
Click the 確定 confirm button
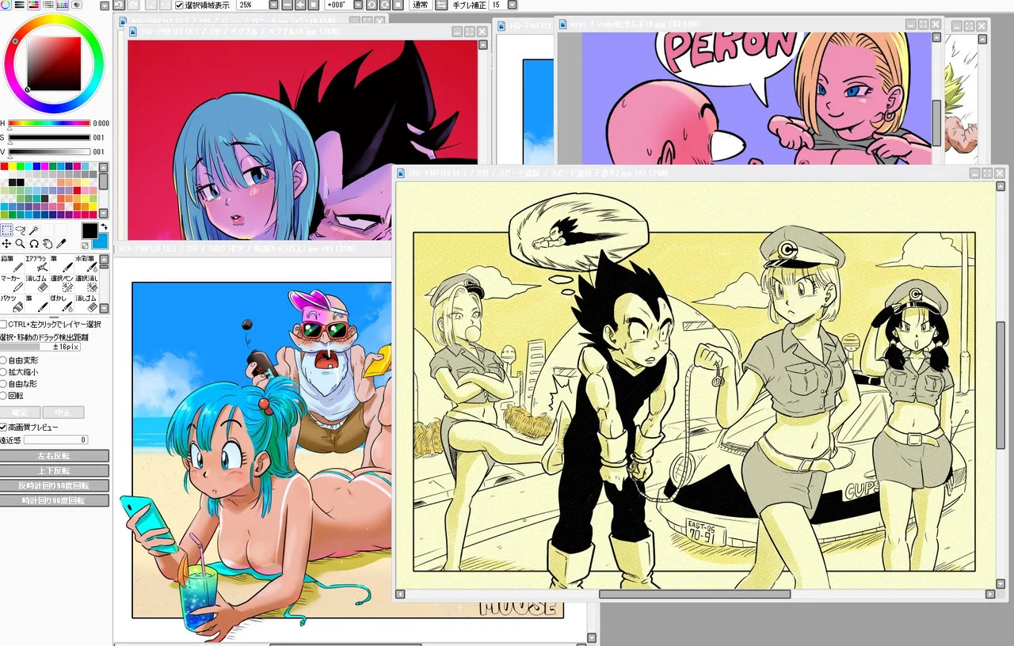coord(19,412)
